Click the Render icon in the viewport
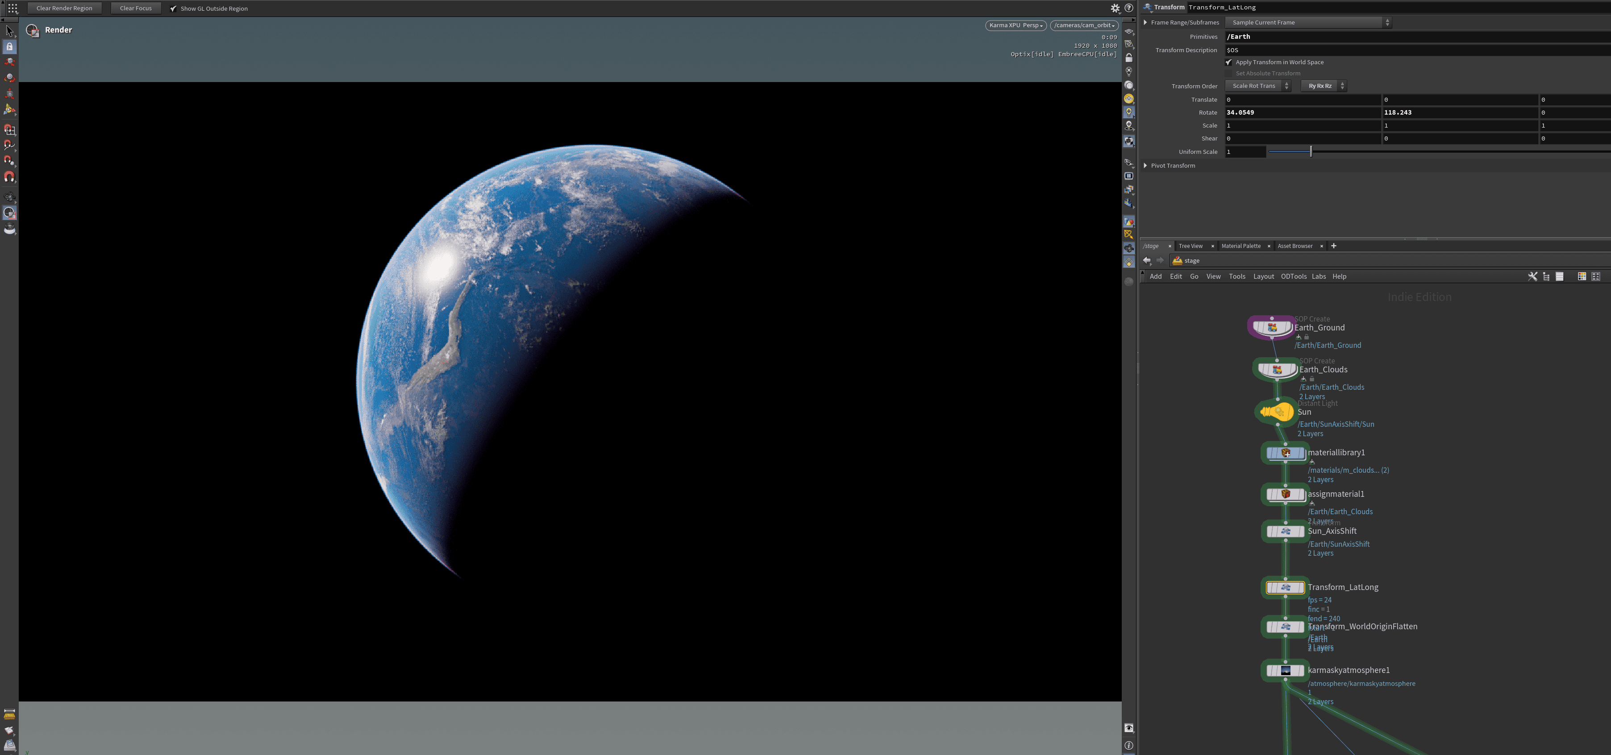The image size is (1611, 755). 33,30
